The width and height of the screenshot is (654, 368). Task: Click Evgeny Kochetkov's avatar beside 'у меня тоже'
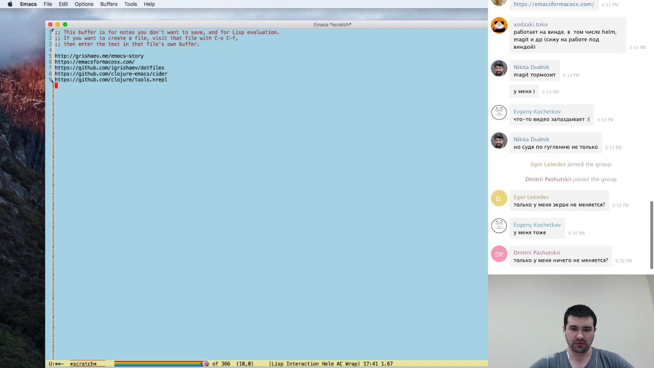[499, 226]
